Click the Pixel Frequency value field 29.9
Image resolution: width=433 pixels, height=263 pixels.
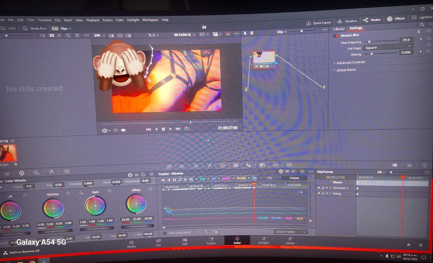406,40
